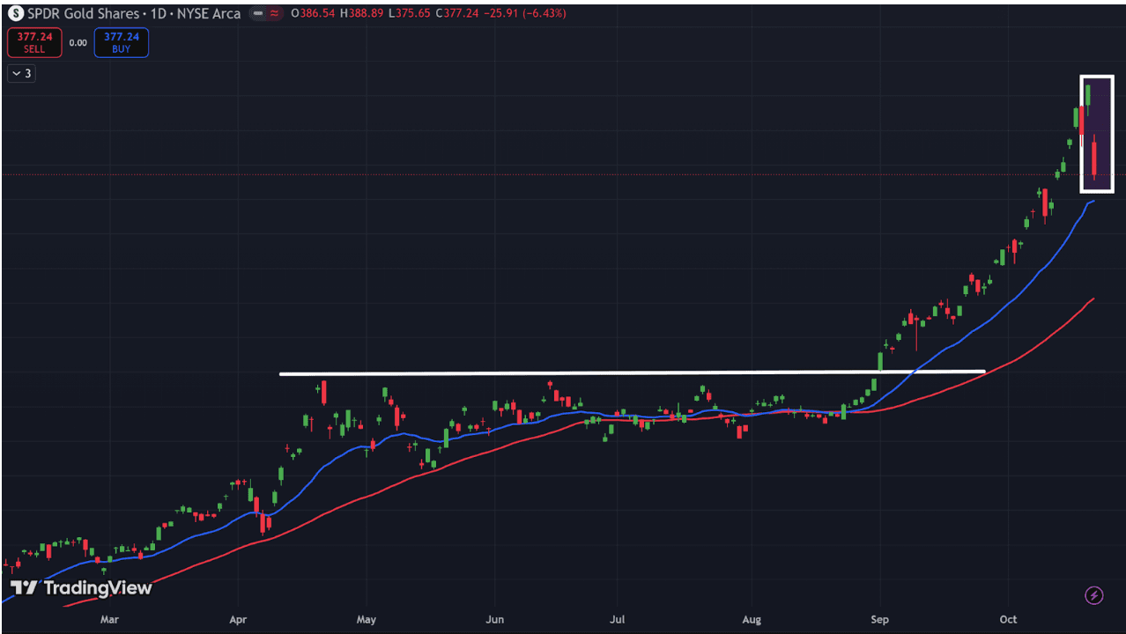The width and height of the screenshot is (1126, 634).
Task: Open symbol search via SPDR Gold Shares title
Action: pyautogui.click(x=83, y=14)
